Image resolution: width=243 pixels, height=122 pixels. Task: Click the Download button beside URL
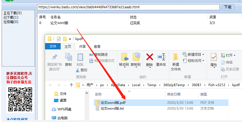pos(228,7)
